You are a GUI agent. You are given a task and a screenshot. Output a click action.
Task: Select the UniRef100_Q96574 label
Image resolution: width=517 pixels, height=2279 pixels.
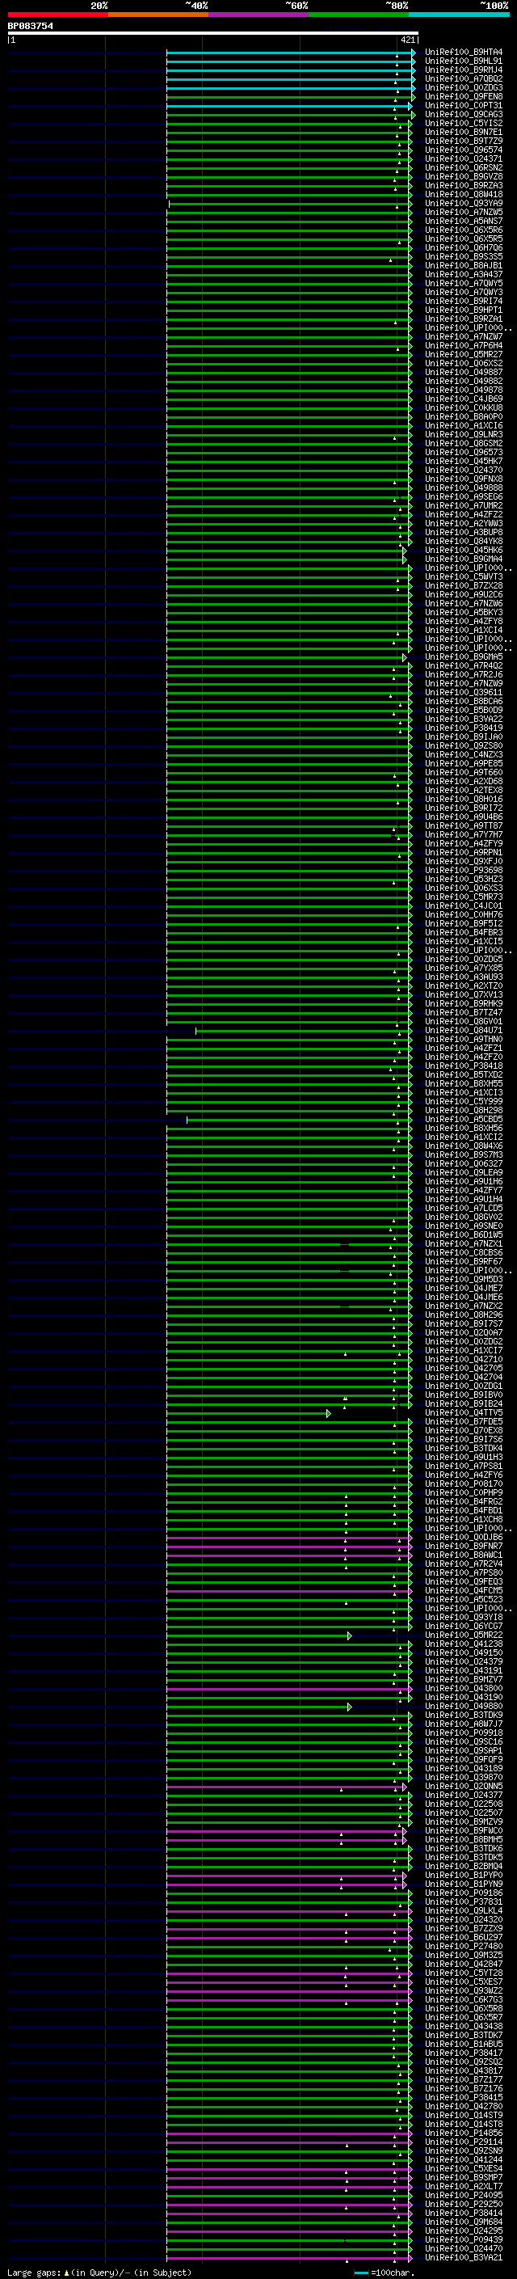click(x=464, y=150)
